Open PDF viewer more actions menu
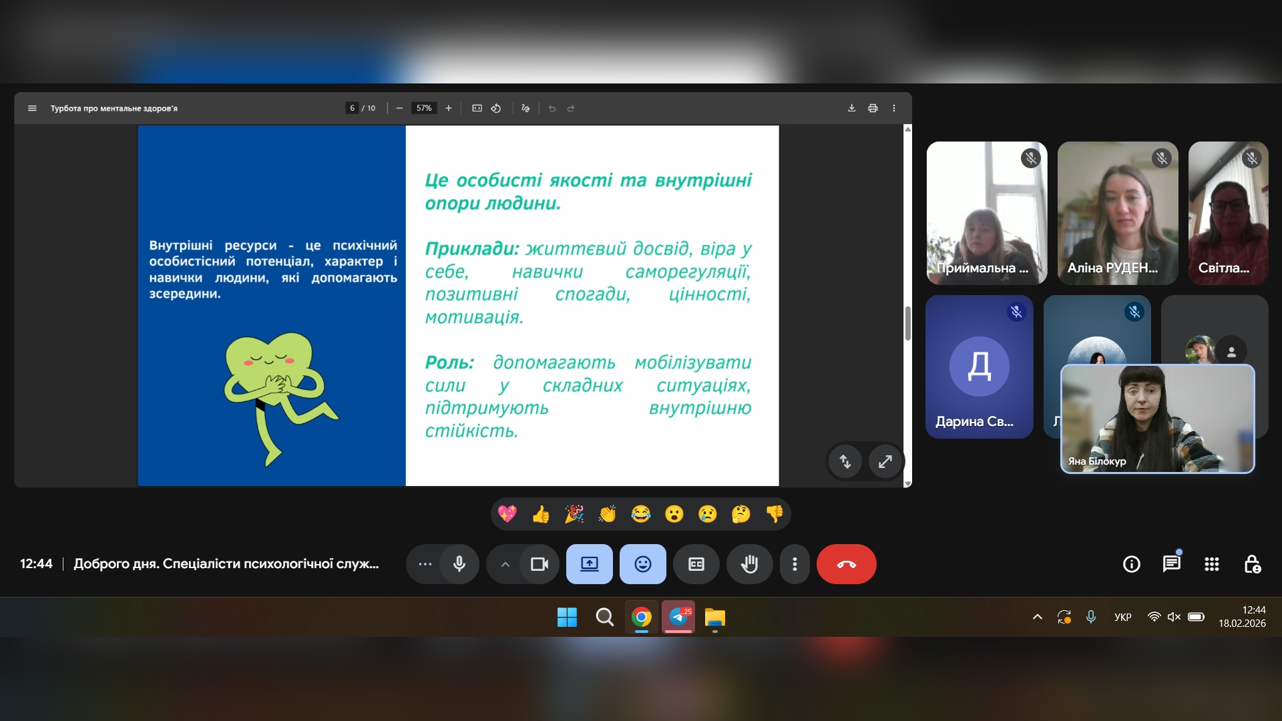This screenshot has height=721, width=1282. (x=894, y=108)
